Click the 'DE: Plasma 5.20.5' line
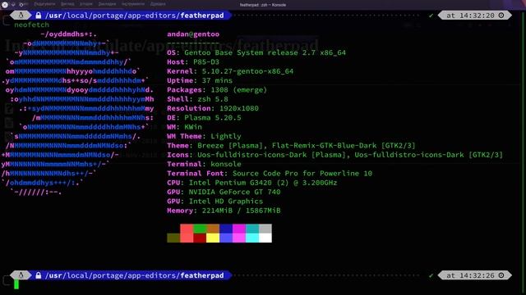Image resolution: width=526 pixels, height=295 pixels. [204, 118]
